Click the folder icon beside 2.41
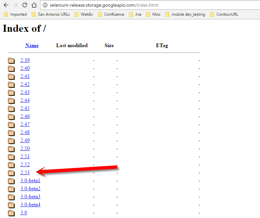260x218 pixels. [x=11, y=77]
